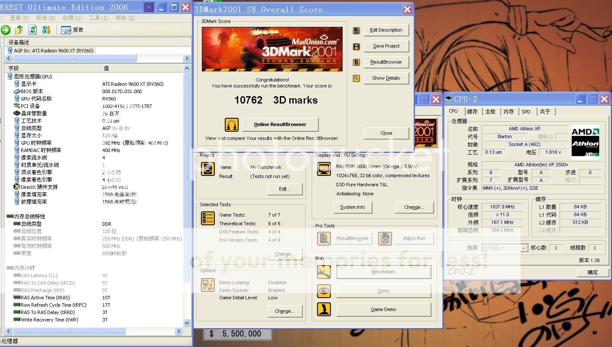Open the 收藏(O) menu in EVEREST
This screenshot has width=612, height=347.
(x=72, y=18)
